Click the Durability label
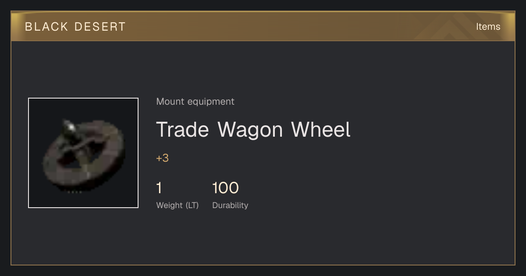Screen dimensions: 526x276 [x=230, y=205]
